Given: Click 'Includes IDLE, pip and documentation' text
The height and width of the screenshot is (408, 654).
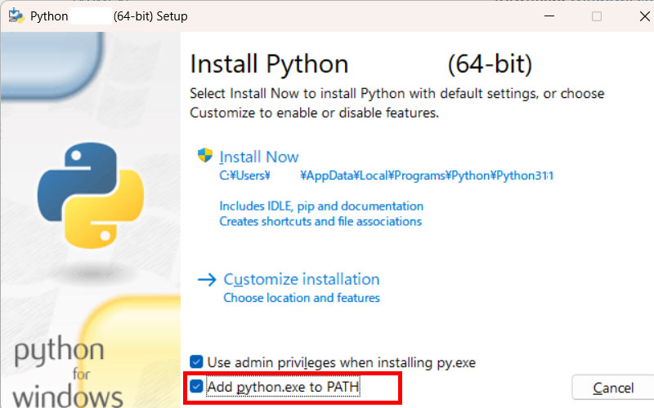Looking at the screenshot, I should [321, 206].
